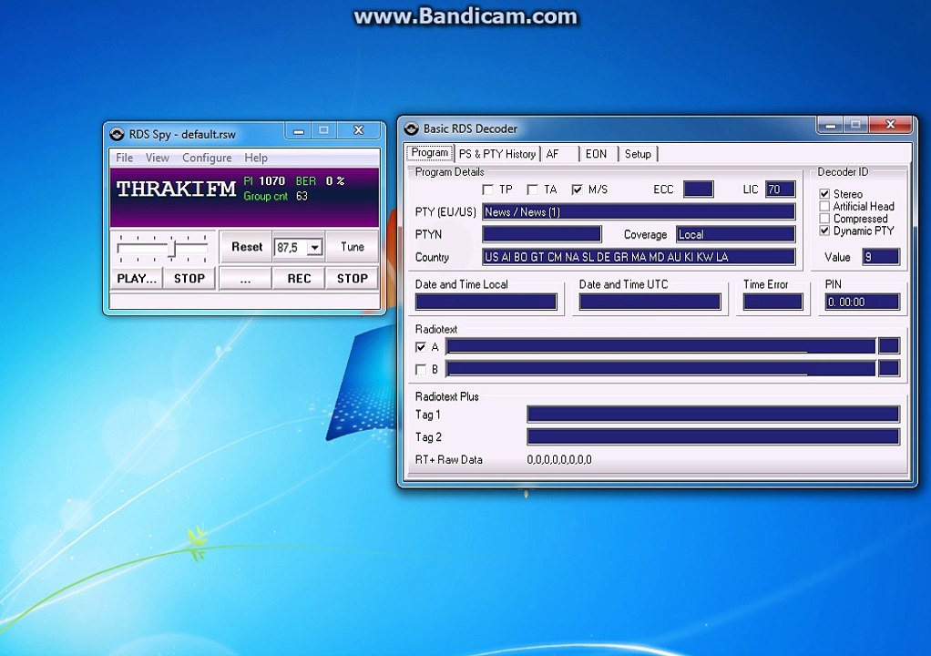
Task: Click the '...' browse button
Action: pos(246,279)
